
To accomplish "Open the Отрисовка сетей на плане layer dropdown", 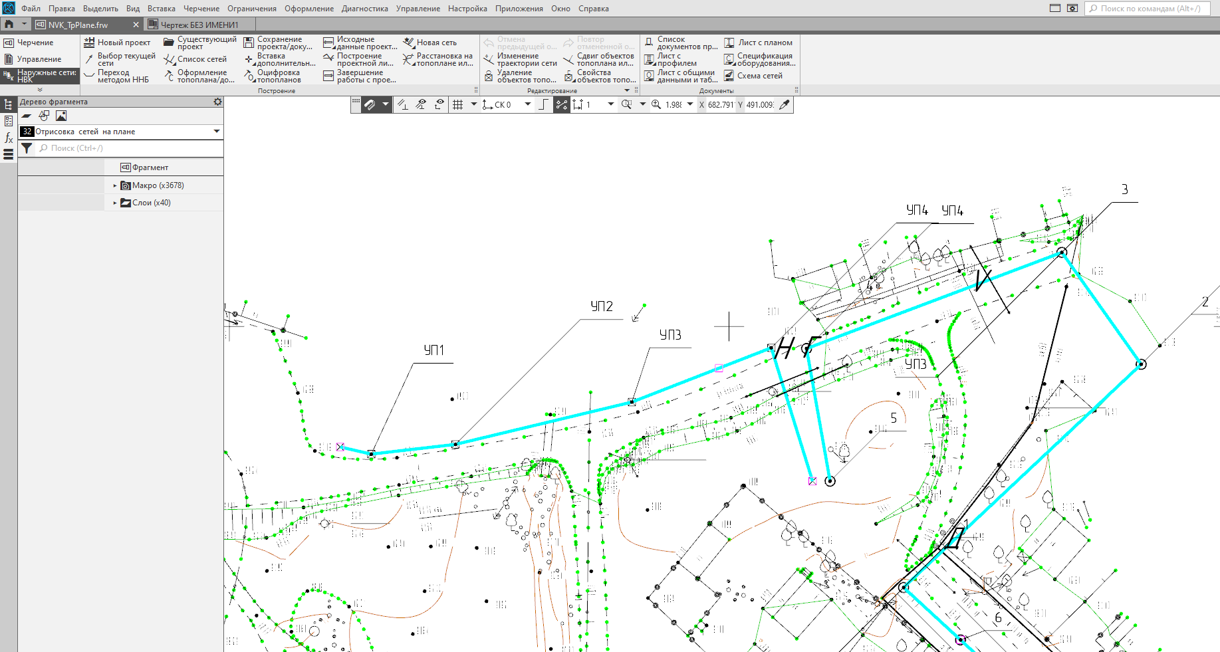I will point(216,132).
